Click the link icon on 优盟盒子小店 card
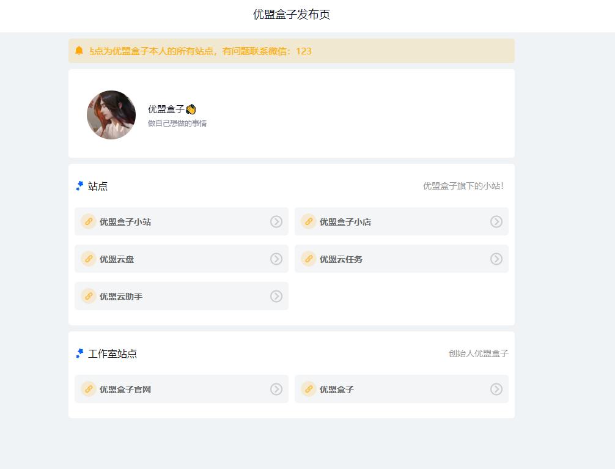Image resolution: width=615 pixels, height=469 pixels. [308, 221]
